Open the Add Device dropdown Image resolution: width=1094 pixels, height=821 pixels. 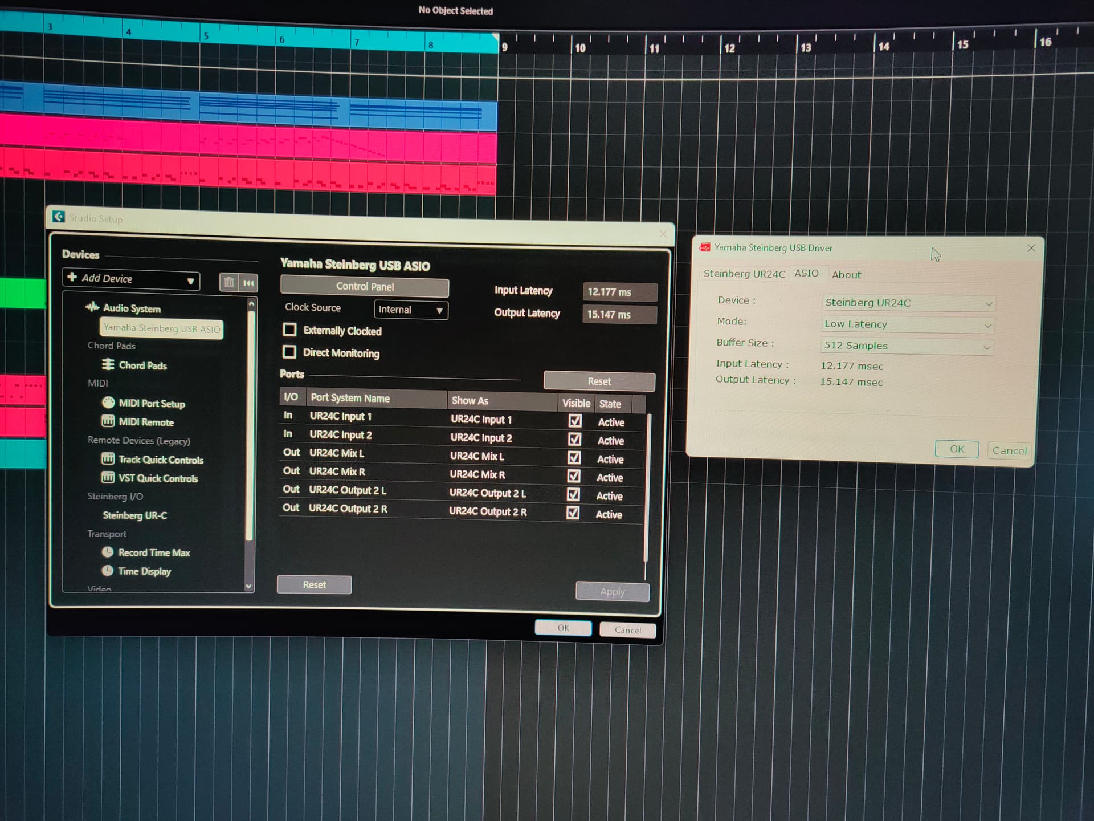(x=132, y=279)
